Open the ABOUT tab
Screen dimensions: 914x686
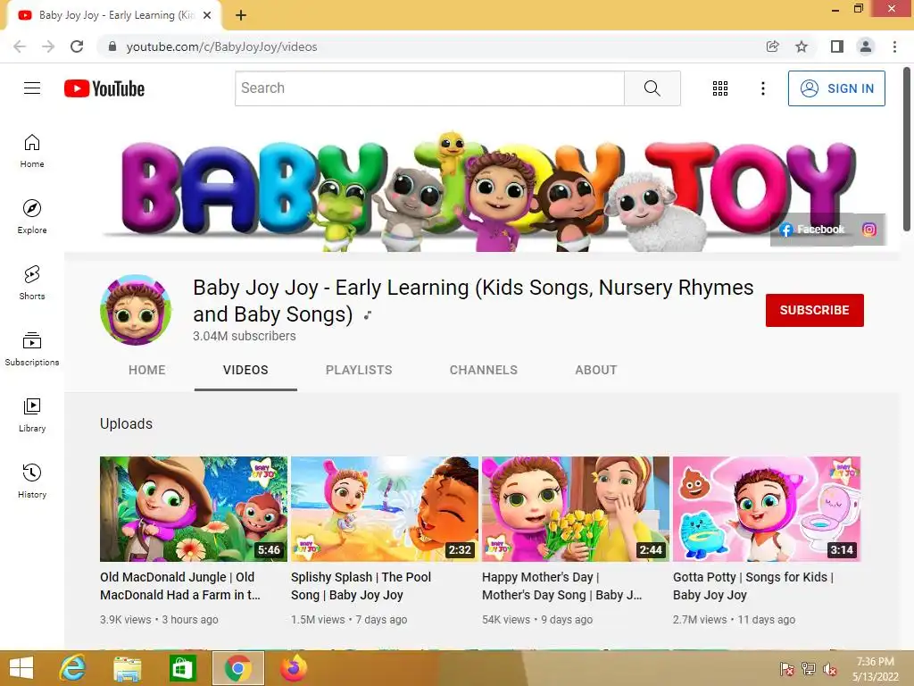point(595,370)
